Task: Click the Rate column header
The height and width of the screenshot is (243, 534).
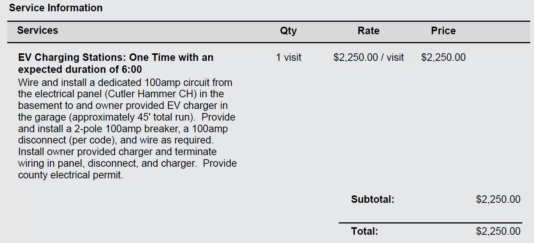Action: 368,31
